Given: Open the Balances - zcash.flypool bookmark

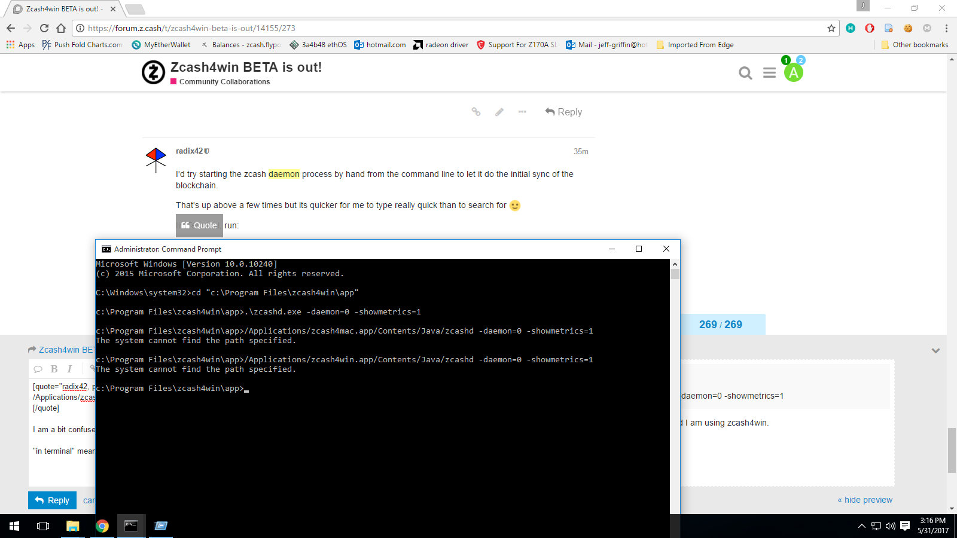Looking at the screenshot, I should 240,45.
